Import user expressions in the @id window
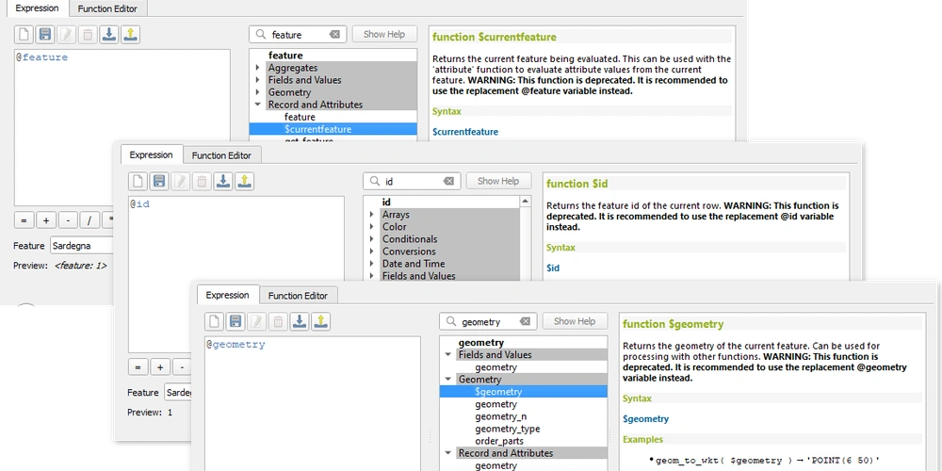942x471 pixels. (x=223, y=181)
